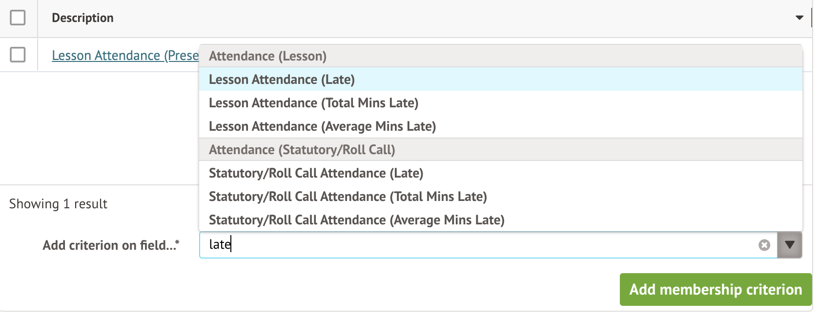
Task: Click the column resize handle beside Description arrow
Action: coord(811,18)
